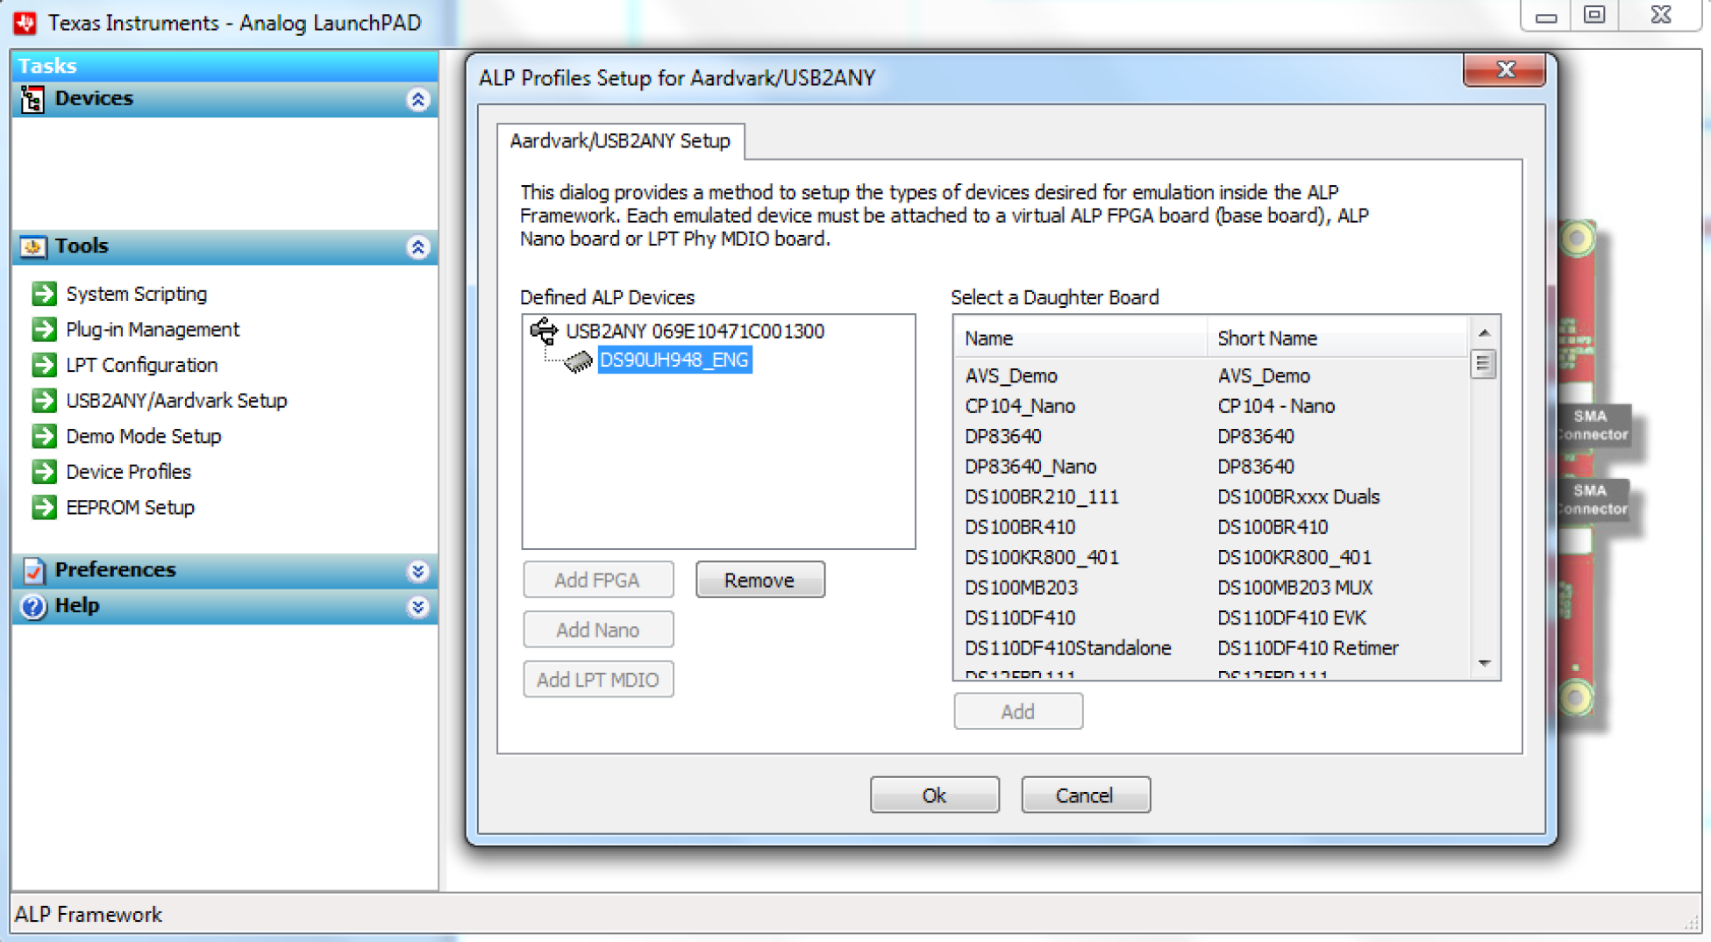This screenshot has width=1711, height=942.
Task: Click the daughter board list scroll up arrow
Action: click(1484, 332)
